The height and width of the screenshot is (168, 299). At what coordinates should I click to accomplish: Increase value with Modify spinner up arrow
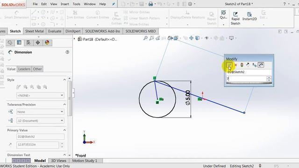[x=269, y=77]
